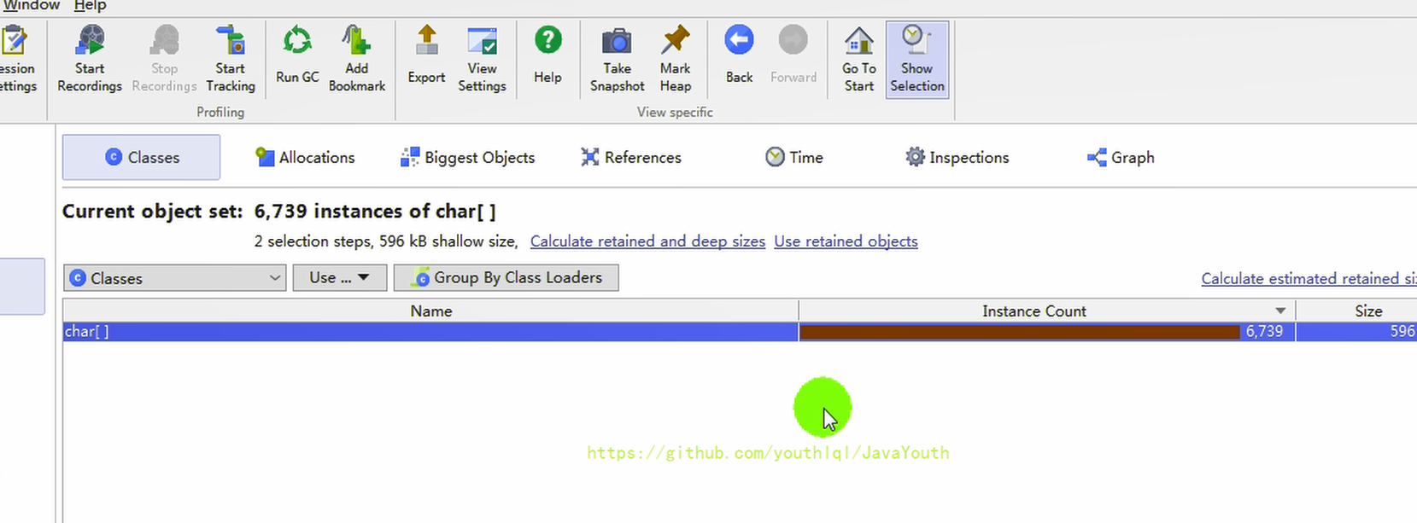Switch to the Allocations view tab

pyautogui.click(x=305, y=157)
